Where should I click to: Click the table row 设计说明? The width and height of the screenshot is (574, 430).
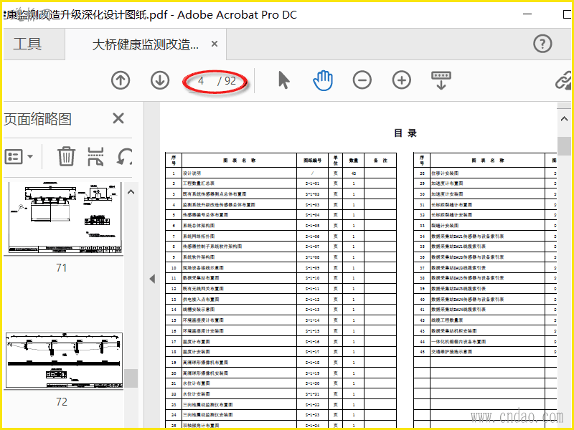pyautogui.click(x=281, y=173)
